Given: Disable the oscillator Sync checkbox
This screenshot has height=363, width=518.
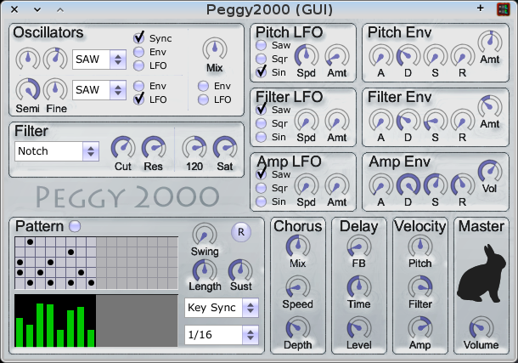Looking at the screenshot, I should point(138,38).
